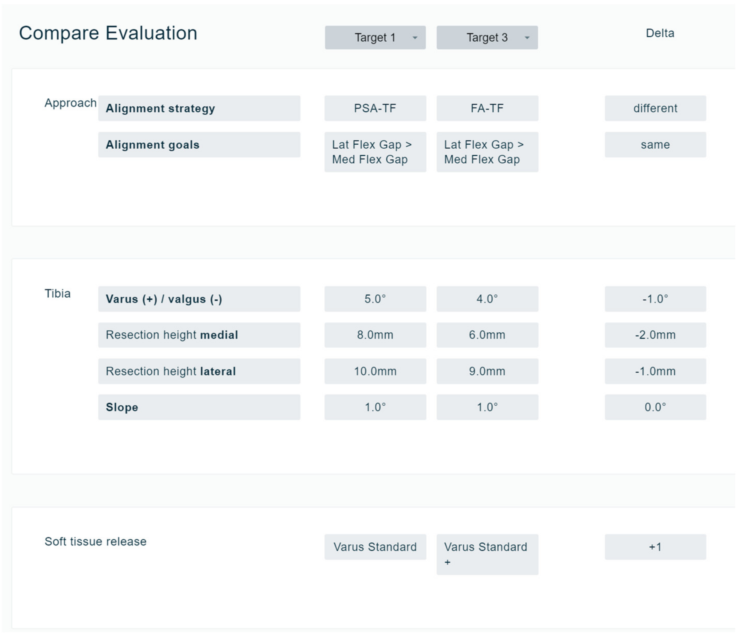Select the PSA-TF strategy cell
This screenshot has height=637, width=749.
point(375,108)
